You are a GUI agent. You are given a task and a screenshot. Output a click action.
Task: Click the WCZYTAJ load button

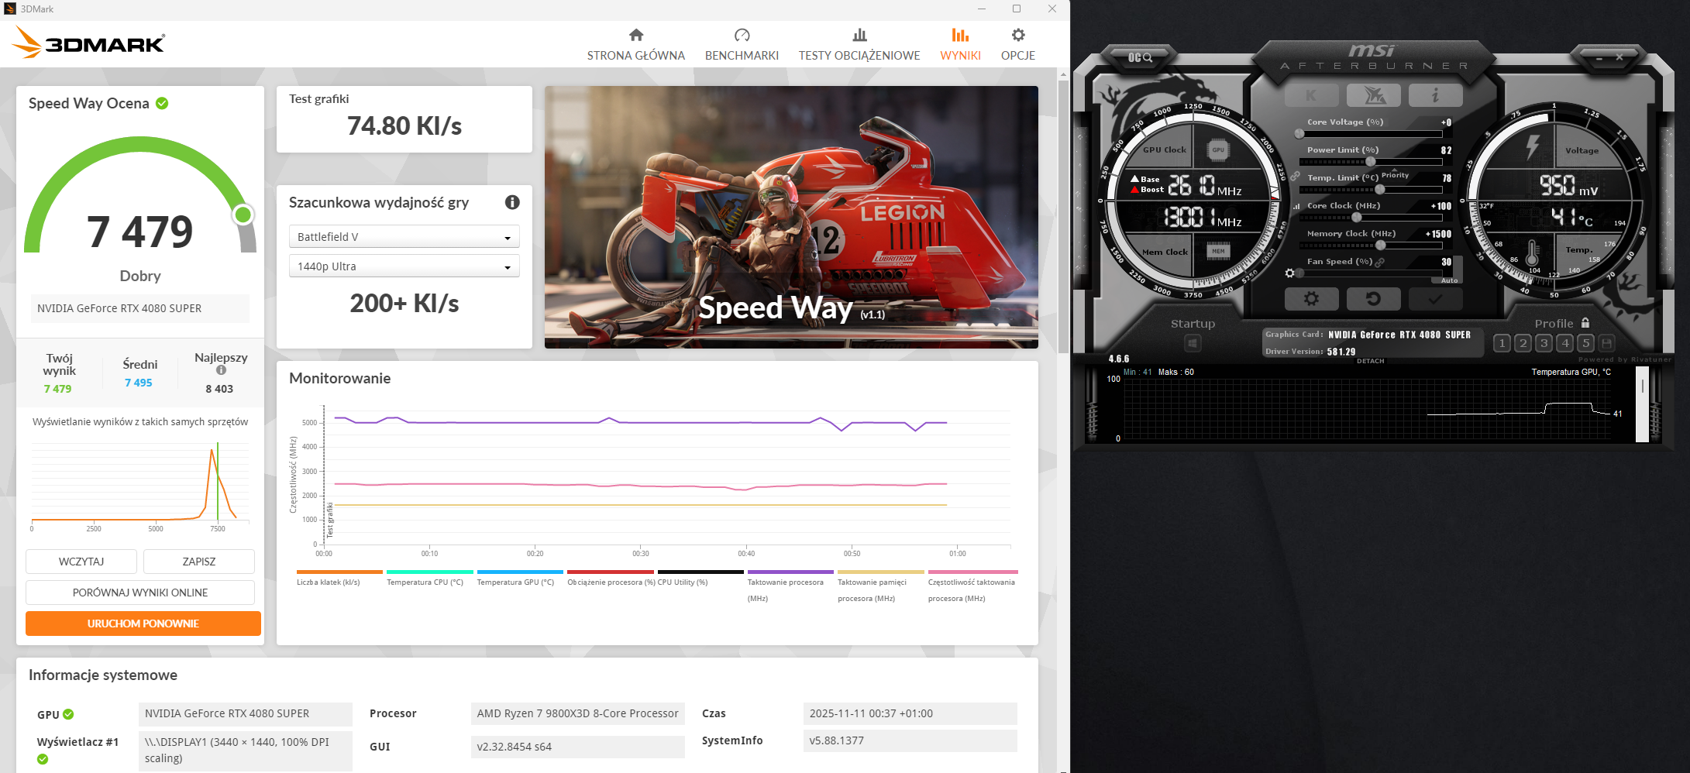[x=81, y=562]
